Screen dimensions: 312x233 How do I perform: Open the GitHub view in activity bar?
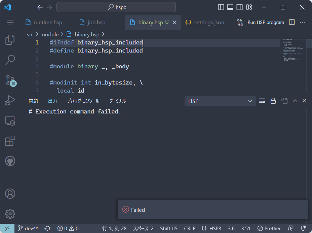[x=10, y=161]
